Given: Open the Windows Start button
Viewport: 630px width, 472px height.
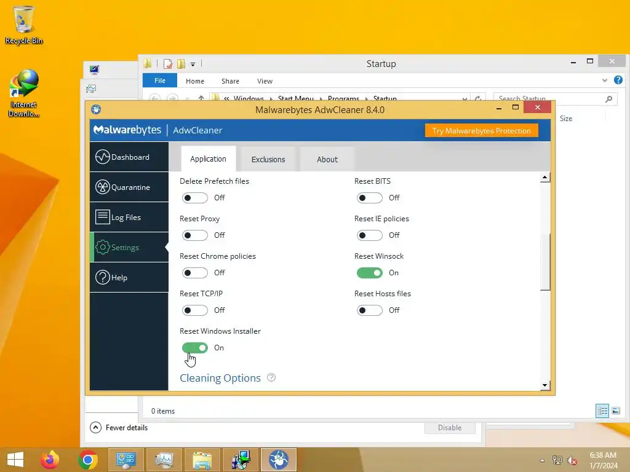Looking at the screenshot, I should click(x=15, y=460).
